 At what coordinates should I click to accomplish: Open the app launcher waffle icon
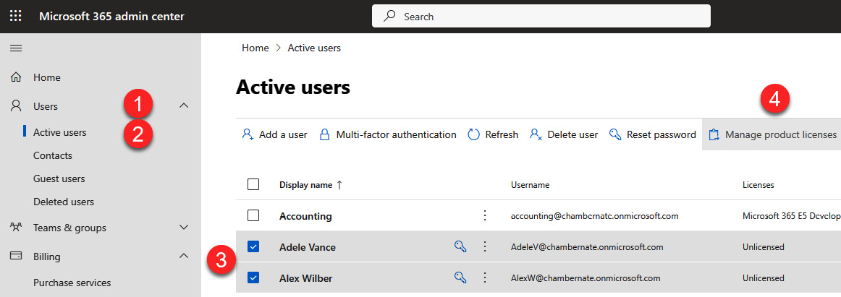(x=16, y=16)
